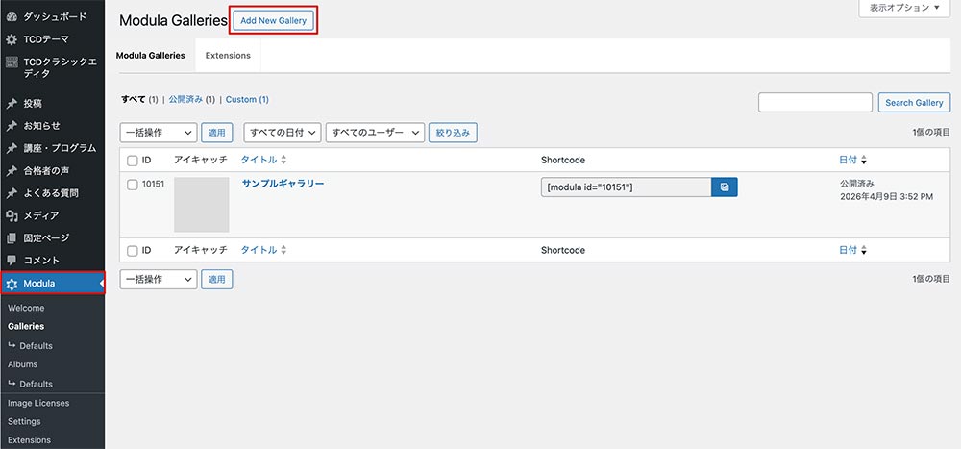Tick the checkbox for gallery 10151
961x449 pixels.
click(x=133, y=185)
